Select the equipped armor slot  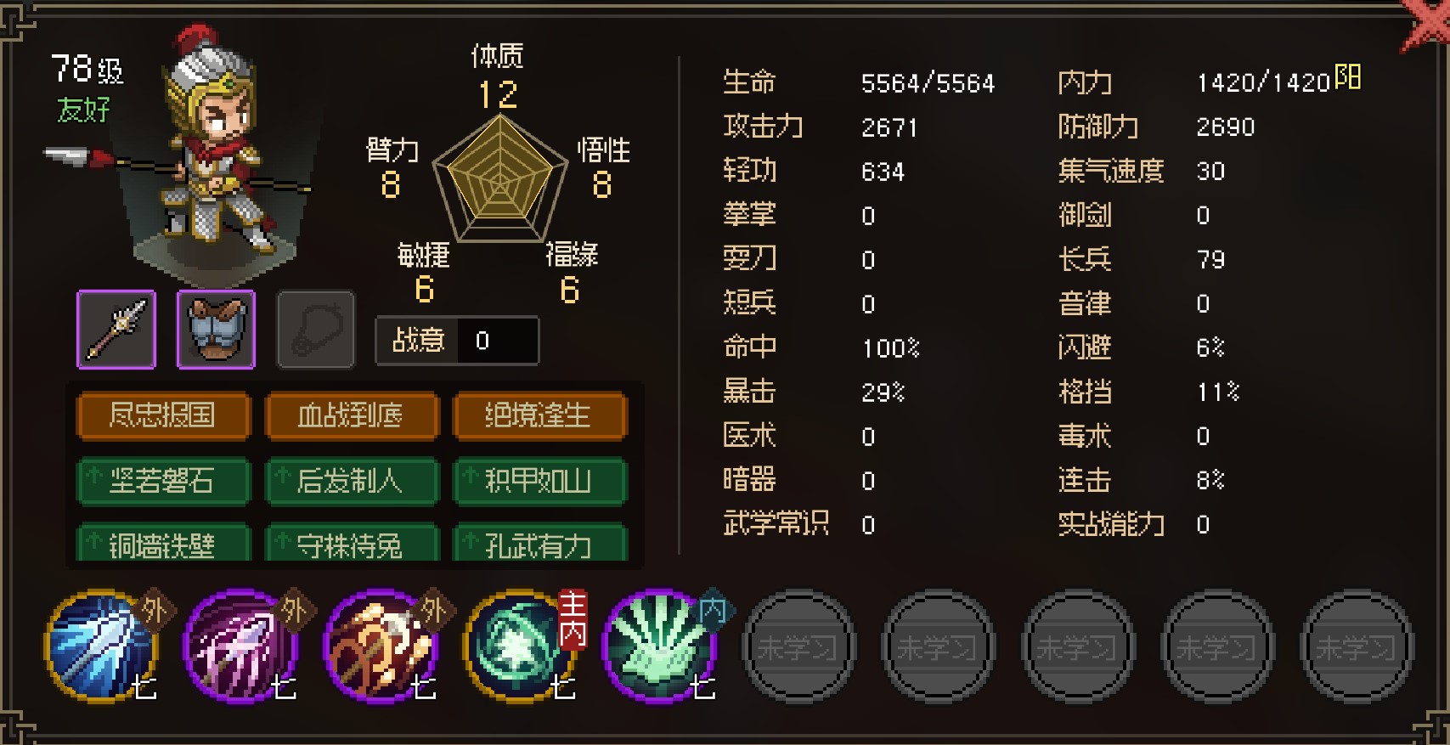(x=216, y=330)
